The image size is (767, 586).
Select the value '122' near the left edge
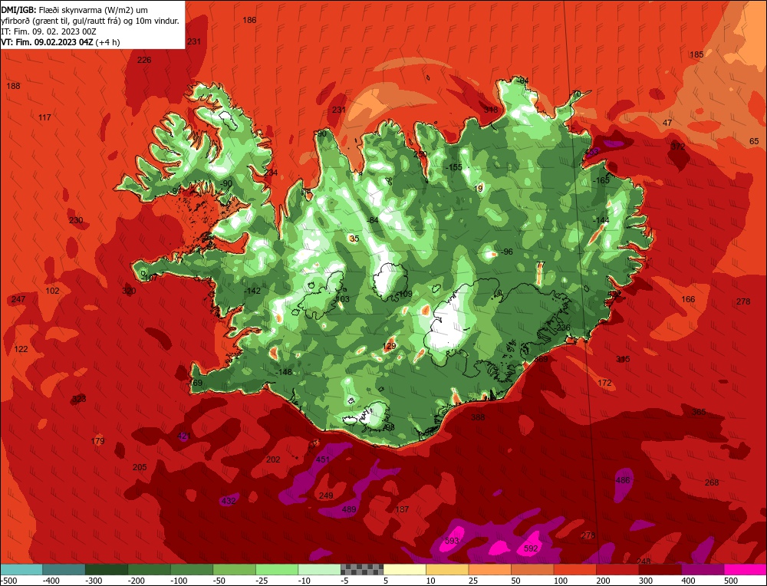pos(21,349)
